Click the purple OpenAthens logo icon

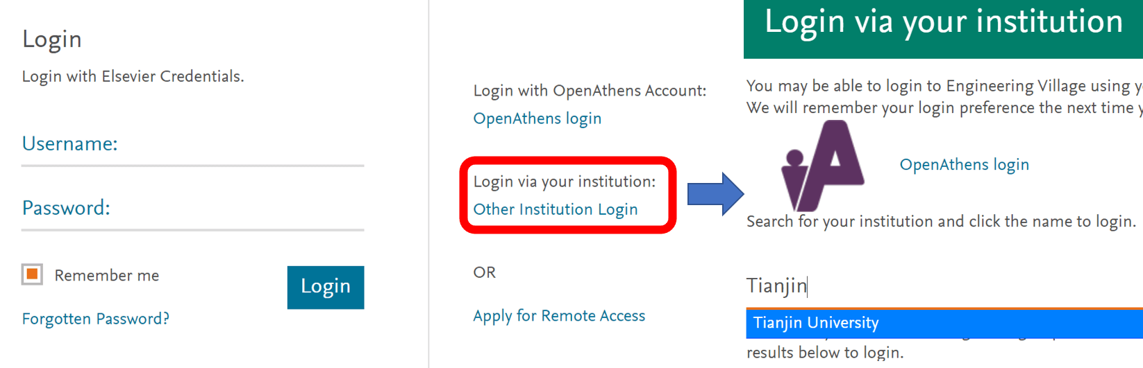pyautogui.click(x=822, y=166)
